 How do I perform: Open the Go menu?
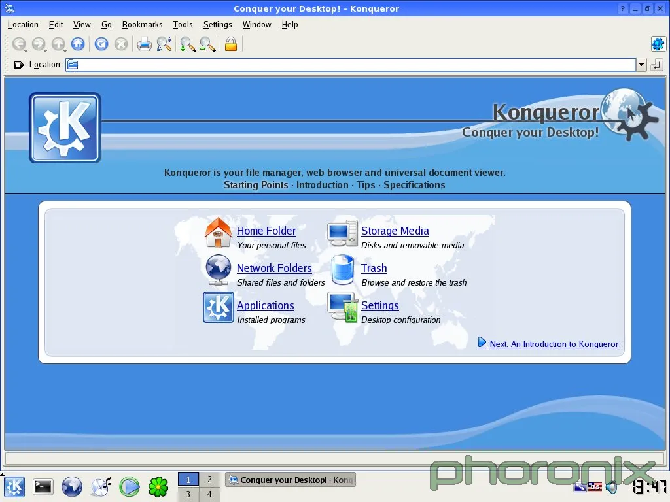click(x=107, y=25)
